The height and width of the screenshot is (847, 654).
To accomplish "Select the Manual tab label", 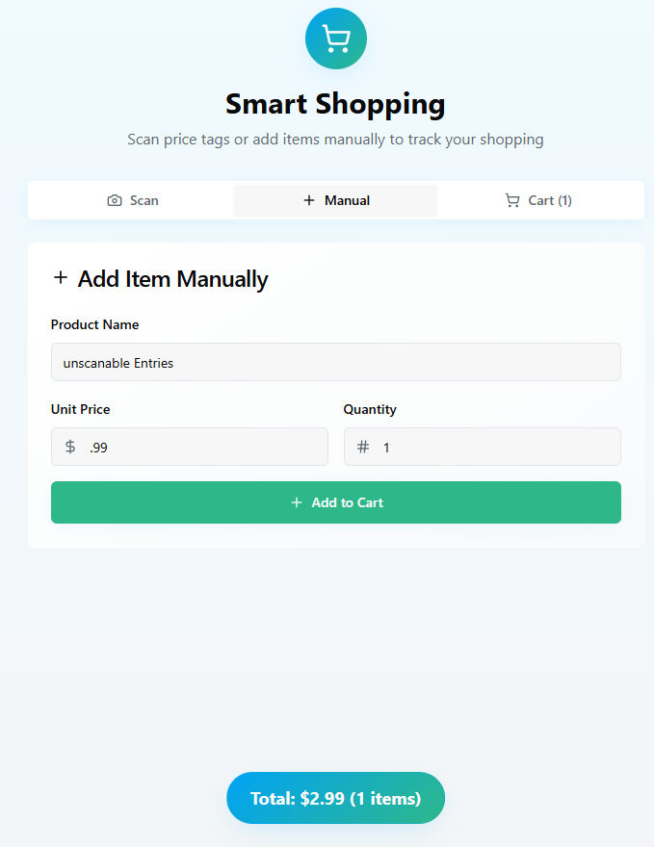I will pyautogui.click(x=347, y=200).
